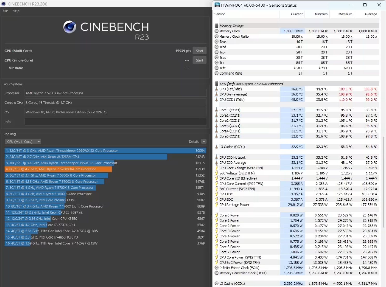The image size is (386, 287).
Task: Click the thermometer icon beside L3 Cache (CCD1)
Action: pos(217,146)
